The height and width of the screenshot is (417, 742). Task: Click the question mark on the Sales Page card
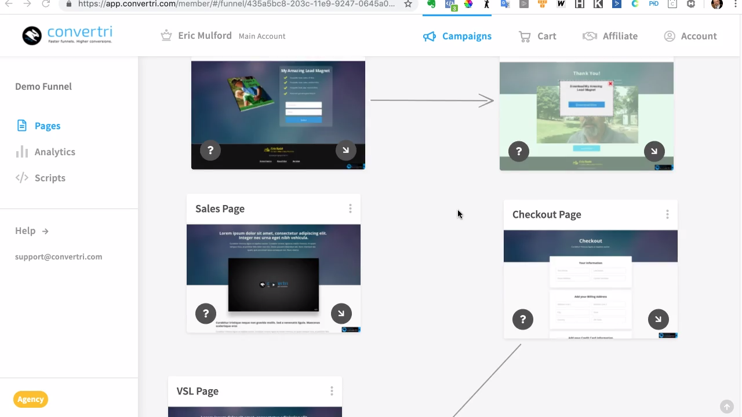pos(206,313)
